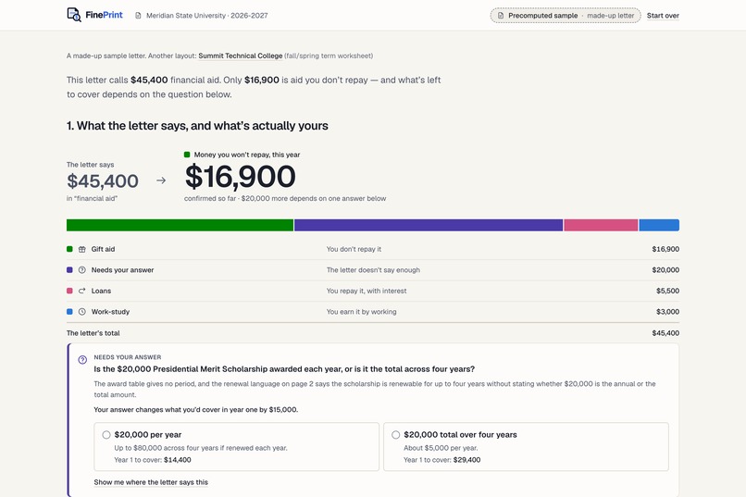This screenshot has height=497, width=746.
Task: Click the Gift aid row label
Action: coord(103,249)
